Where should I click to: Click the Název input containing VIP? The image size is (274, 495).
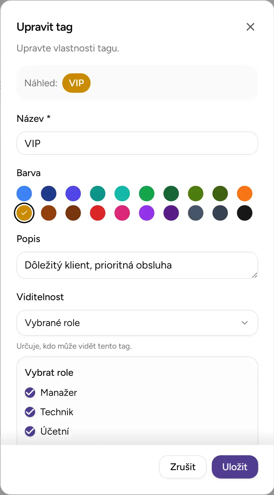(137, 143)
